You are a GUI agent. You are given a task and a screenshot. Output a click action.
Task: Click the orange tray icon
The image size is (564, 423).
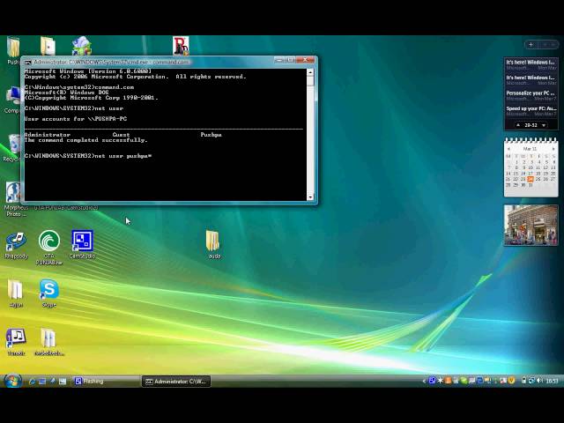(x=449, y=381)
